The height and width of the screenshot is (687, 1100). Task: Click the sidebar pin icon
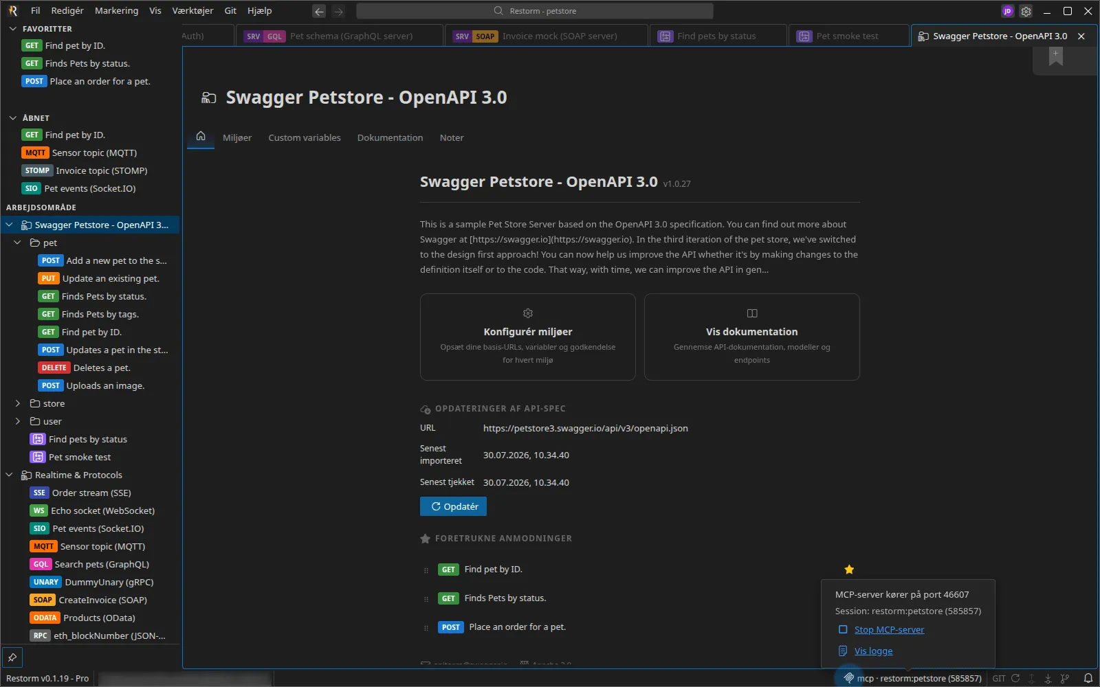click(x=12, y=657)
